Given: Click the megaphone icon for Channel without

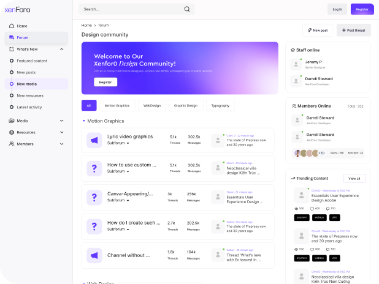Looking at the screenshot, I should [x=94, y=255].
